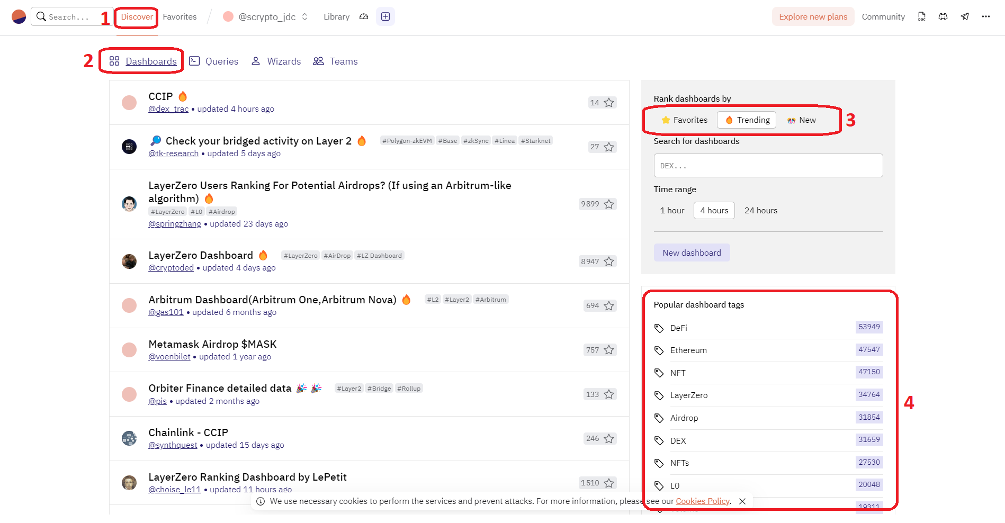Click springzhang's avatar
Image resolution: width=1005 pixels, height=523 pixels.
(129, 204)
